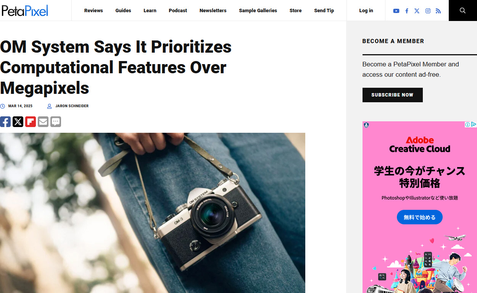Share article on X

tap(18, 122)
